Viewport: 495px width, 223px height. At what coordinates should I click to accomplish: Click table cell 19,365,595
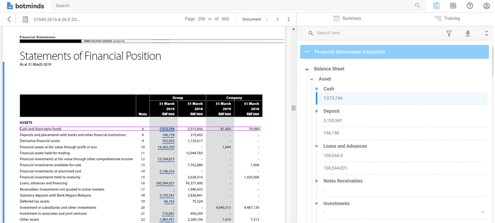[166, 147]
